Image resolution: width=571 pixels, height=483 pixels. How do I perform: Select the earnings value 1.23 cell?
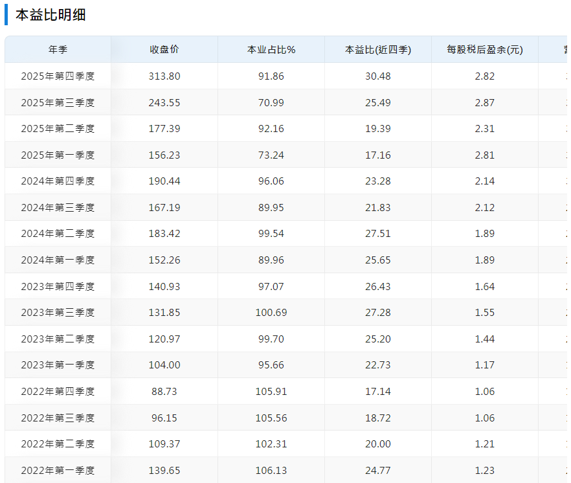click(x=484, y=470)
